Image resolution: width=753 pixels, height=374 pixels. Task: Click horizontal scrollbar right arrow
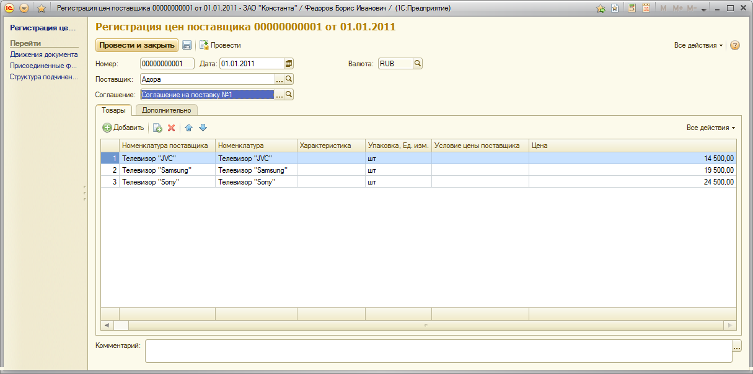pyautogui.click(x=731, y=325)
